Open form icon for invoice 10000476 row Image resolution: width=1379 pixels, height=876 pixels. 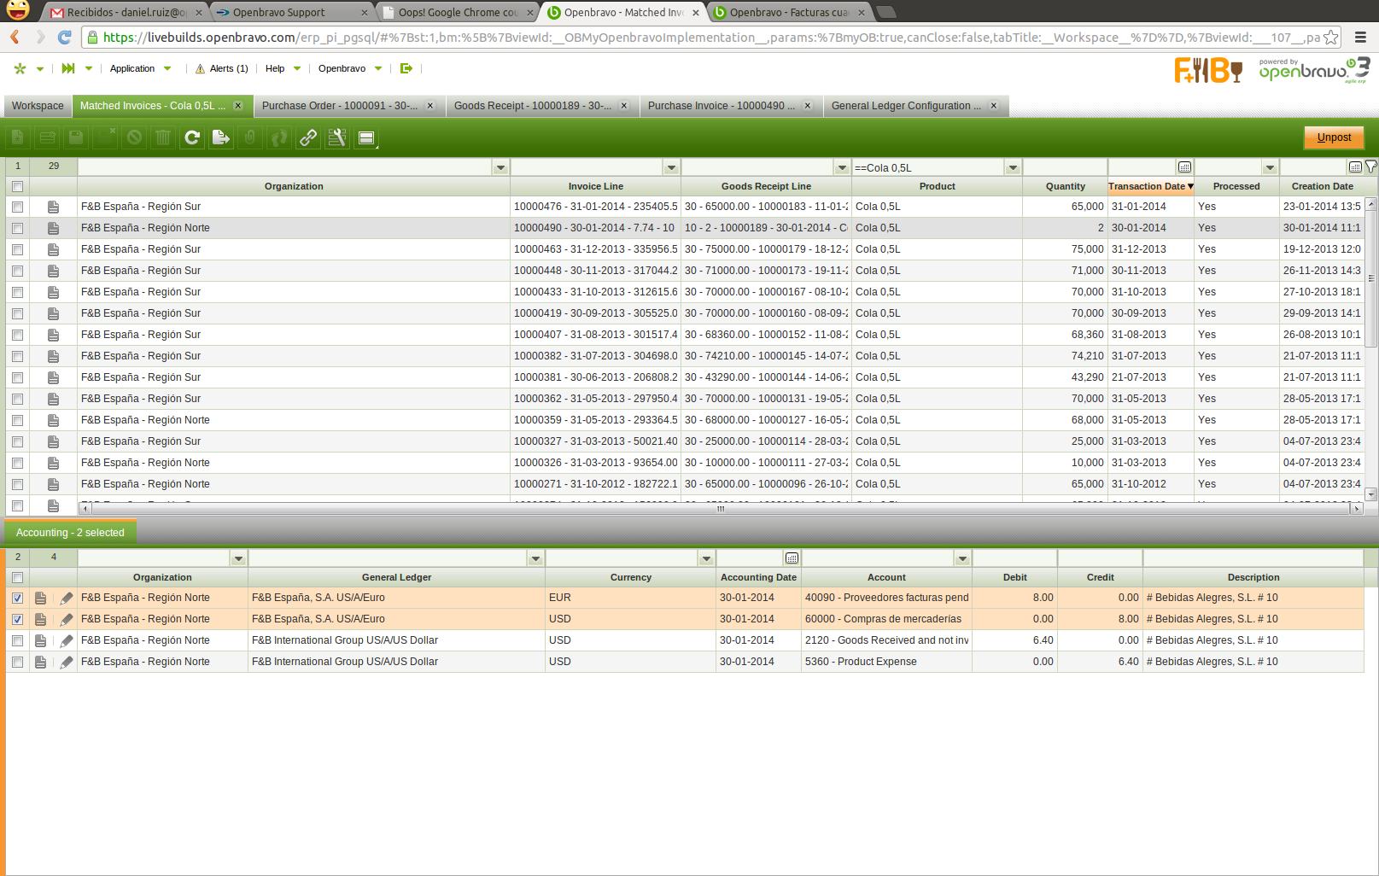coord(53,207)
